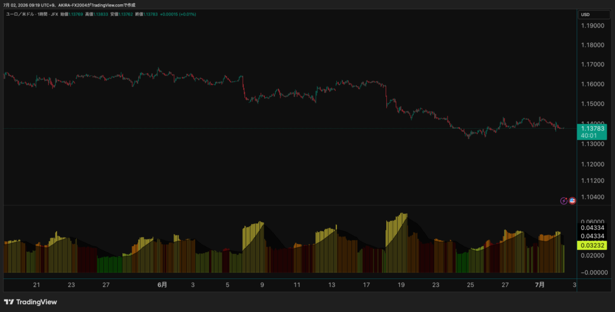Click the 6月 label on time axis
This screenshot has width=615, height=312.
pos(162,285)
